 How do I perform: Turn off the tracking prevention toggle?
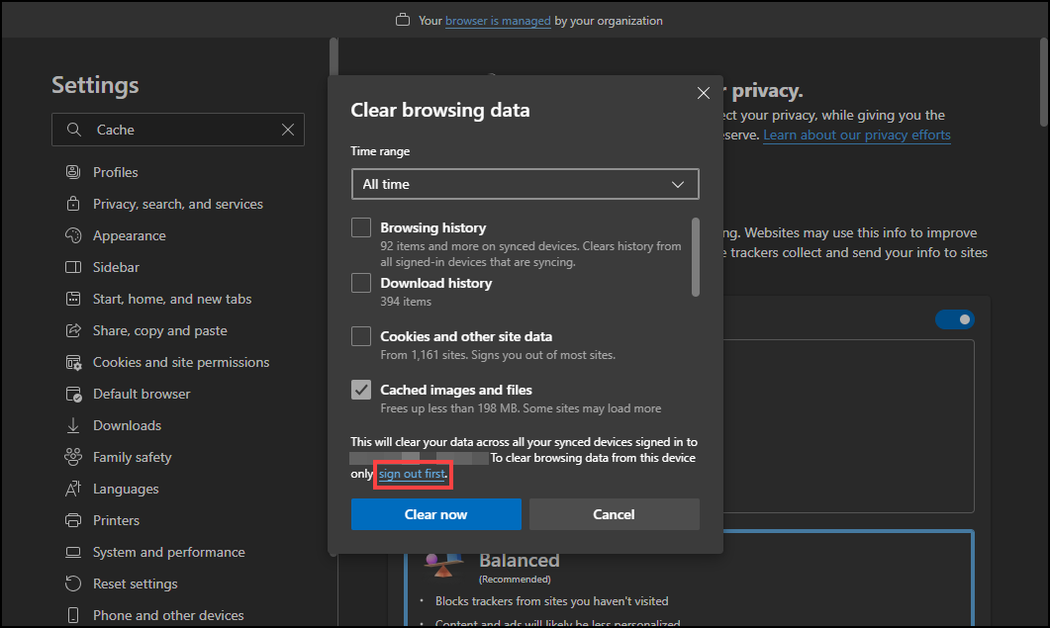tap(954, 319)
